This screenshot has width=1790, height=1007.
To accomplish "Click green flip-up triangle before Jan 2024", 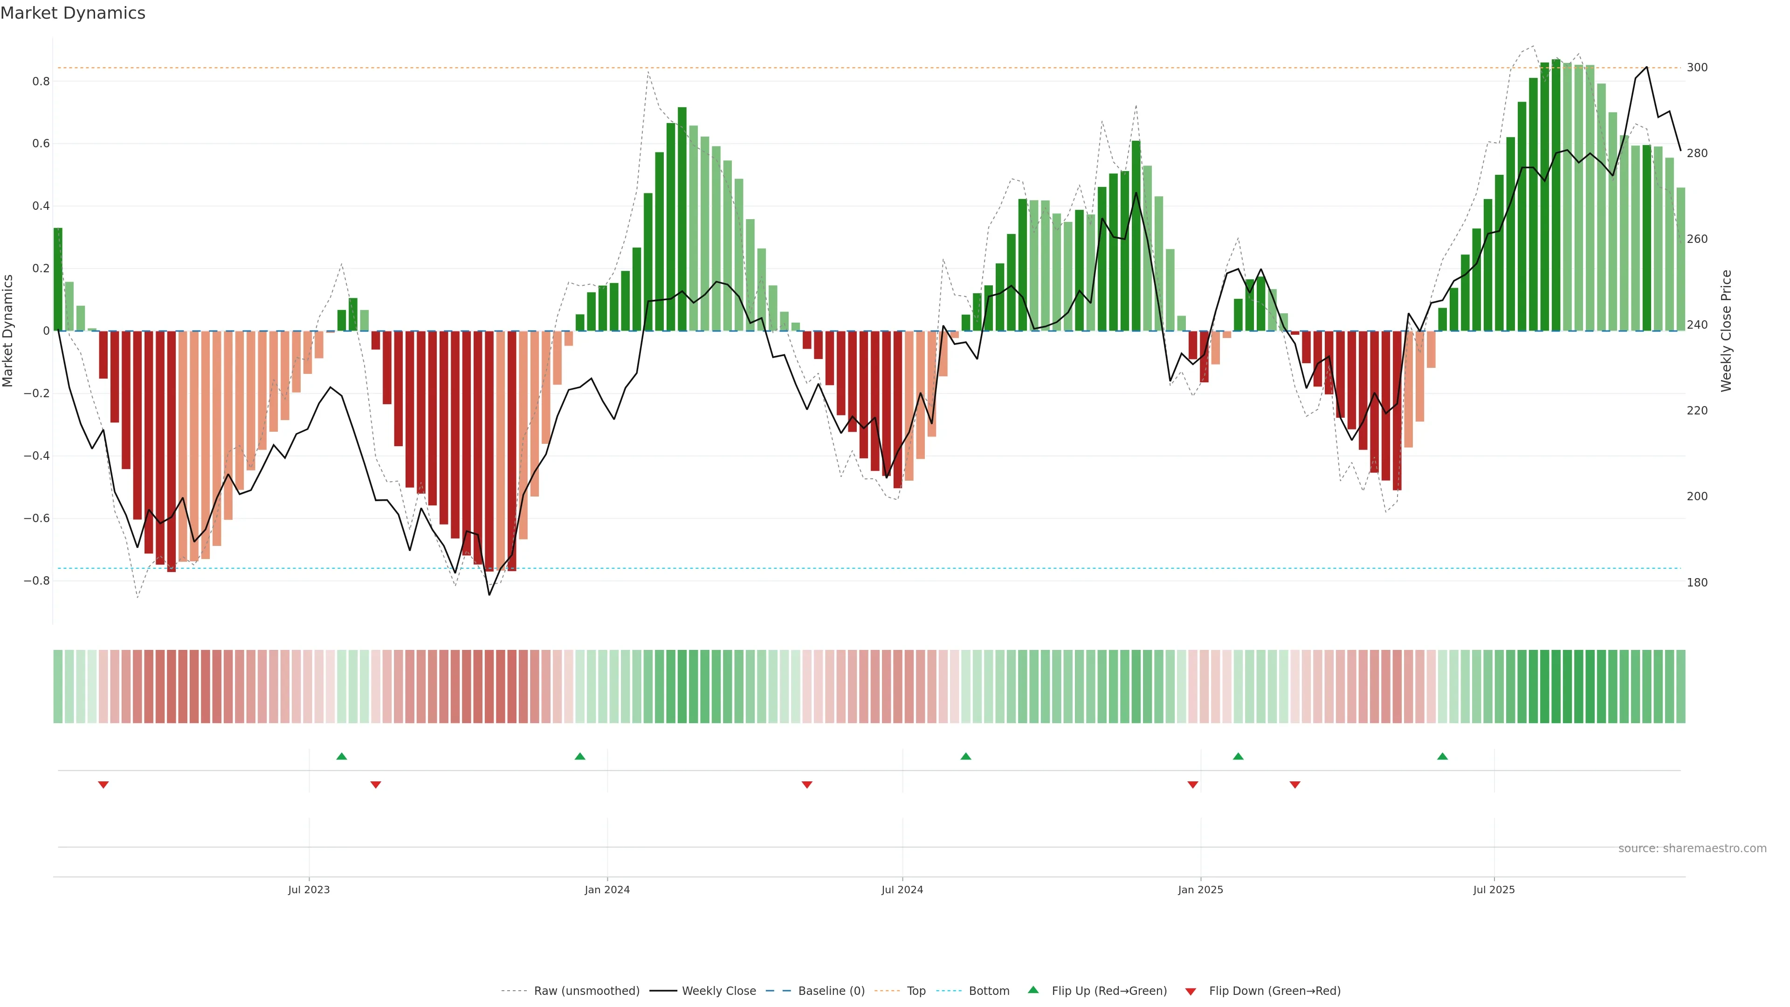I will (x=579, y=756).
